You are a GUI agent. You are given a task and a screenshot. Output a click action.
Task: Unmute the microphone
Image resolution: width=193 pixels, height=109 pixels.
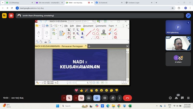click(x=69, y=98)
